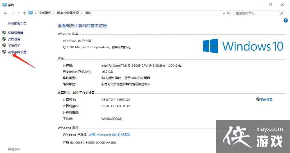Click DESKTOP-45E31Q2 next to 计算机全名
290x153 pixels.
(x=116, y=106)
